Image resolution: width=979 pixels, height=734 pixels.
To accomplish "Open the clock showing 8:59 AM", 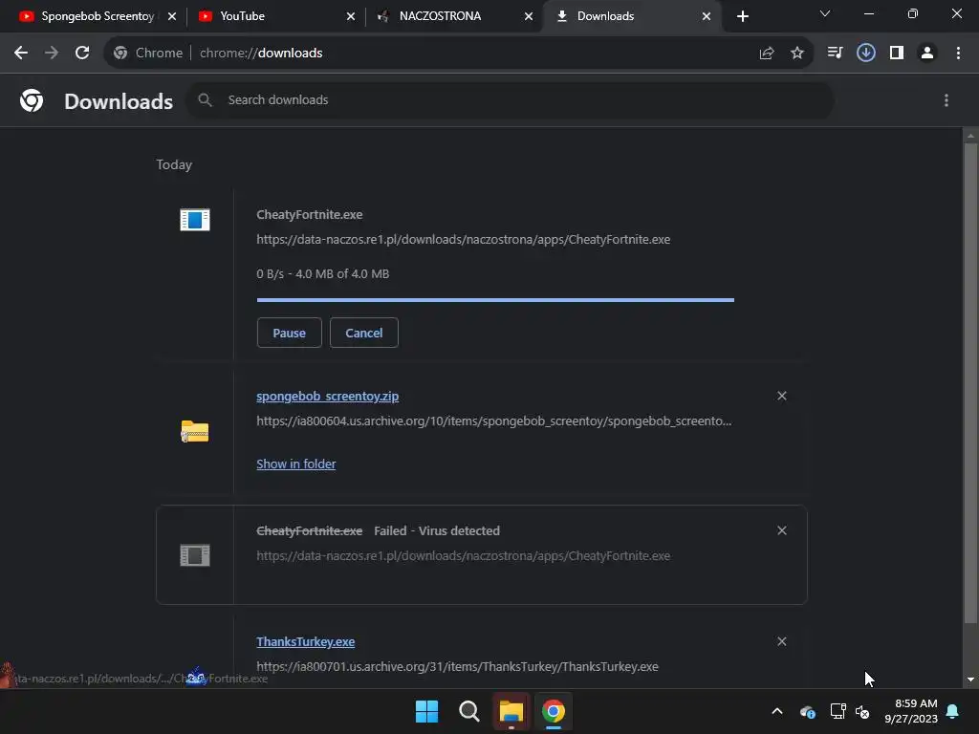I will [911, 711].
